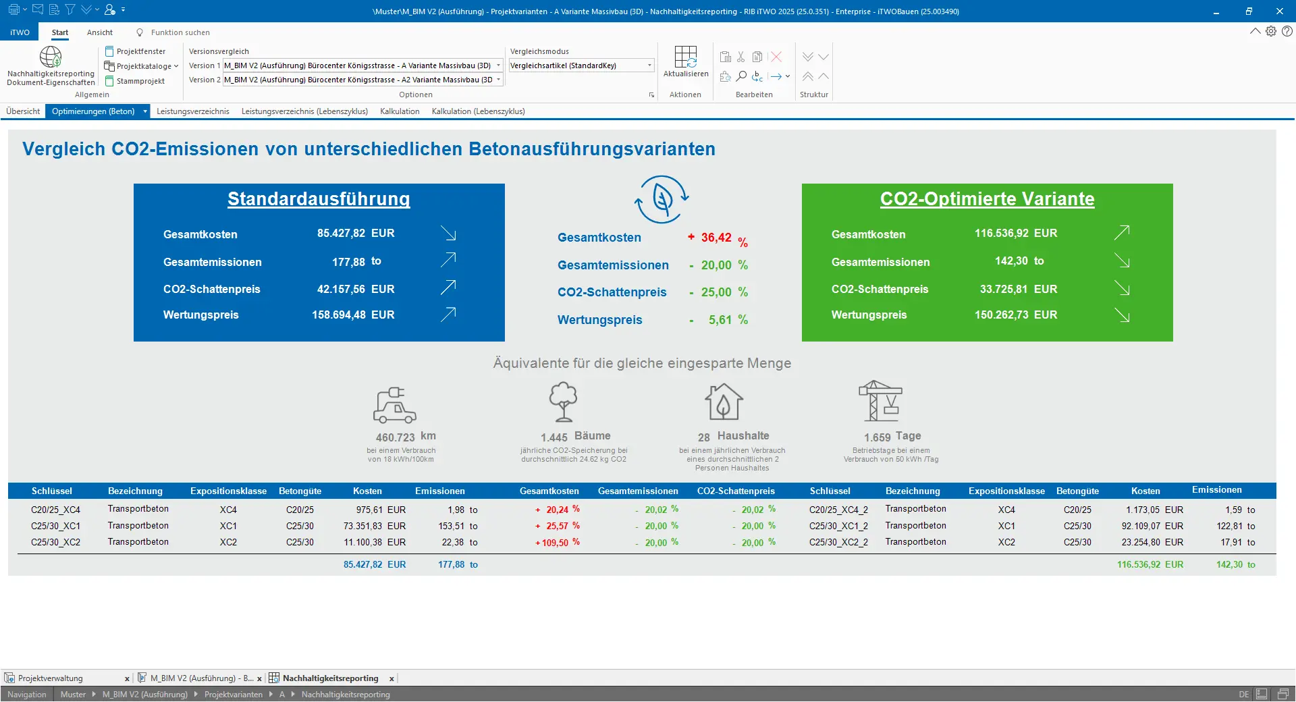Image resolution: width=1296 pixels, height=702 pixels.
Task: Open the Kalkulation (Lebenszyklus) tab
Action: click(x=478, y=111)
